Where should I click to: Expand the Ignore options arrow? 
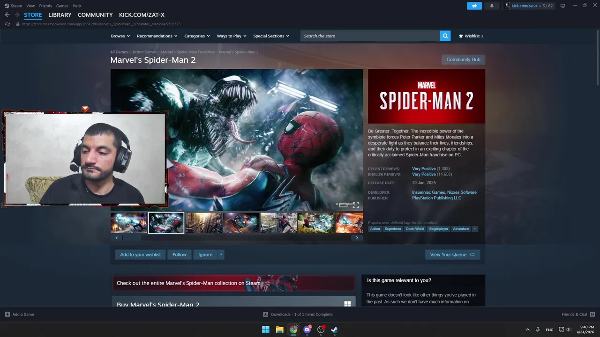tap(221, 255)
